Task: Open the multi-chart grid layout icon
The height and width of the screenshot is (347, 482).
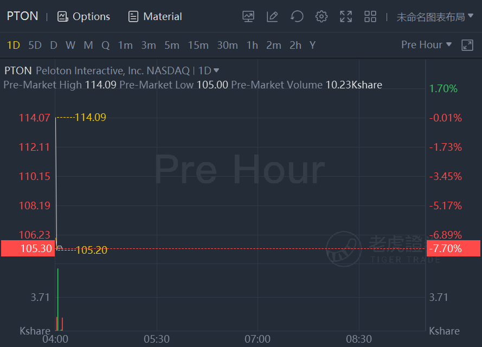Action: point(370,17)
